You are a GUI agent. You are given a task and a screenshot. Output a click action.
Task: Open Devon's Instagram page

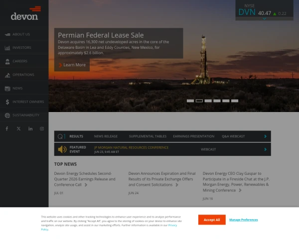pyautogui.click(x=42, y=128)
